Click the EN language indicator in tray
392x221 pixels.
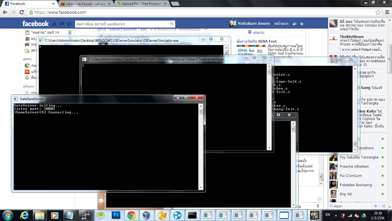[x=328, y=215]
